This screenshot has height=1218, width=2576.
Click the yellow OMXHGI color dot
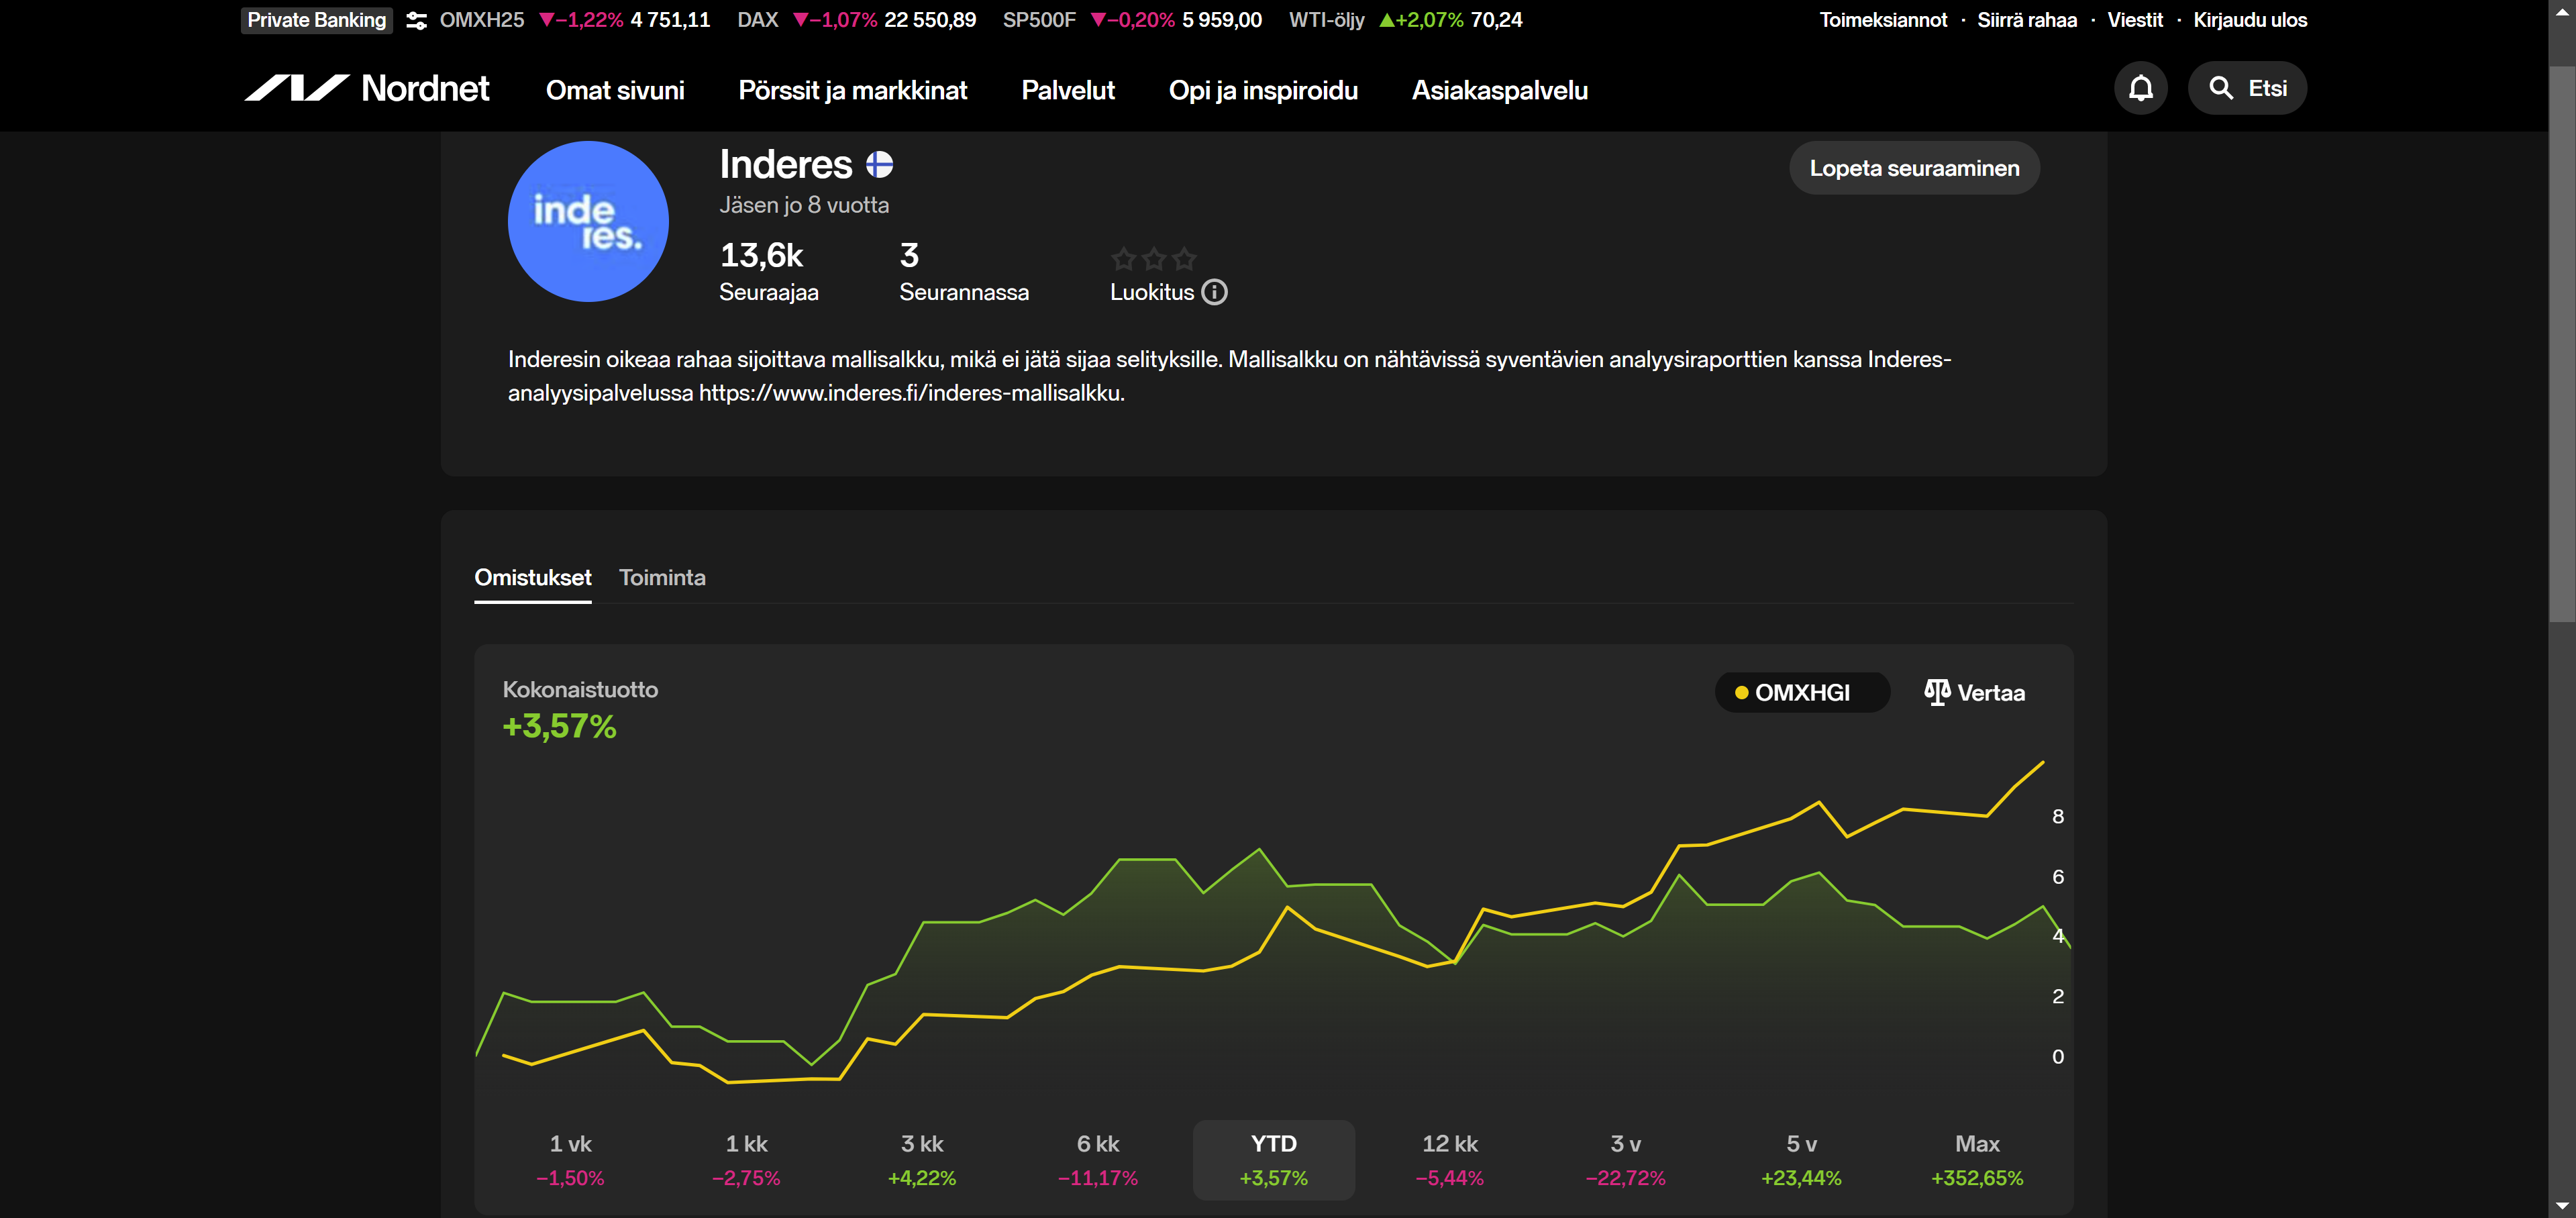click(1741, 693)
